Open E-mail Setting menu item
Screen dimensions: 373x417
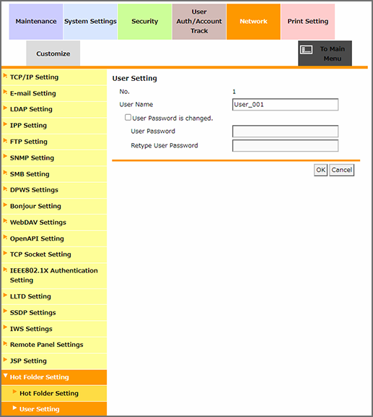[54, 93]
